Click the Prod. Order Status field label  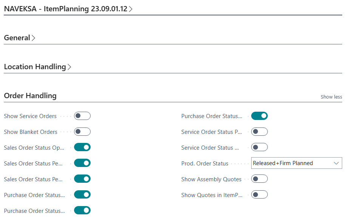tap(205, 164)
